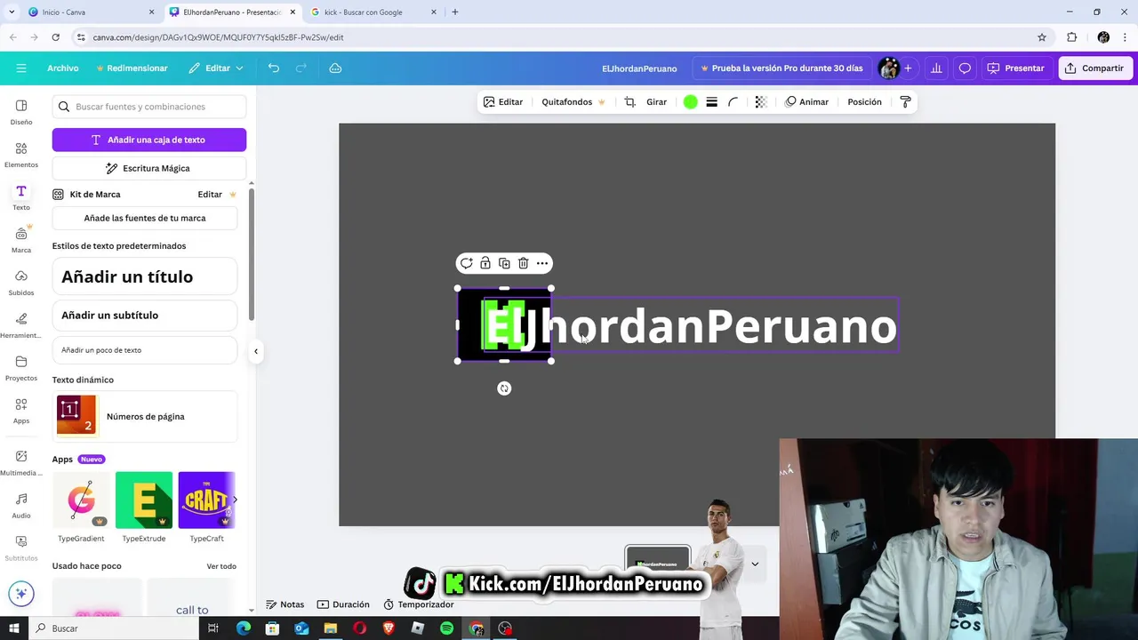The height and width of the screenshot is (640, 1138).
Task: Add a subtitle with Añadir un subtítulo
Action: point(145,315)
